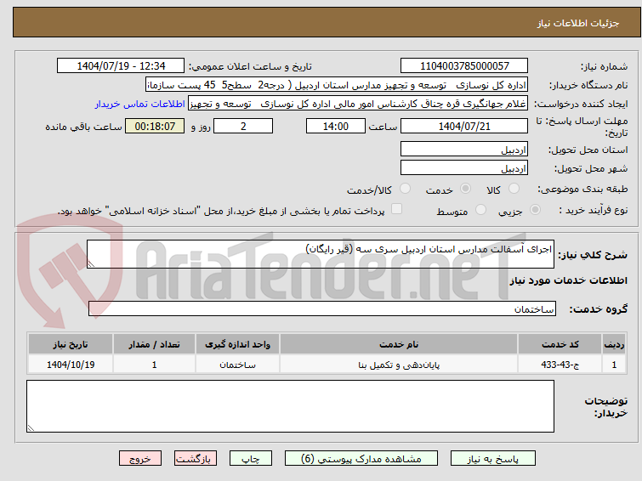Click the buyer organization name field
The image size is (642, 481).
point(337,85)
